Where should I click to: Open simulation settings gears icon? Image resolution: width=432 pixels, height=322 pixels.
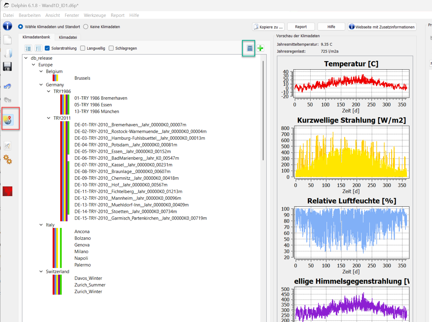coord(8,159)
